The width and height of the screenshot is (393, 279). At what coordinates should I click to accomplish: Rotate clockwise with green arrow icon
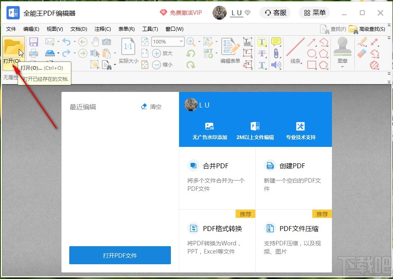(x=191, y=65)
